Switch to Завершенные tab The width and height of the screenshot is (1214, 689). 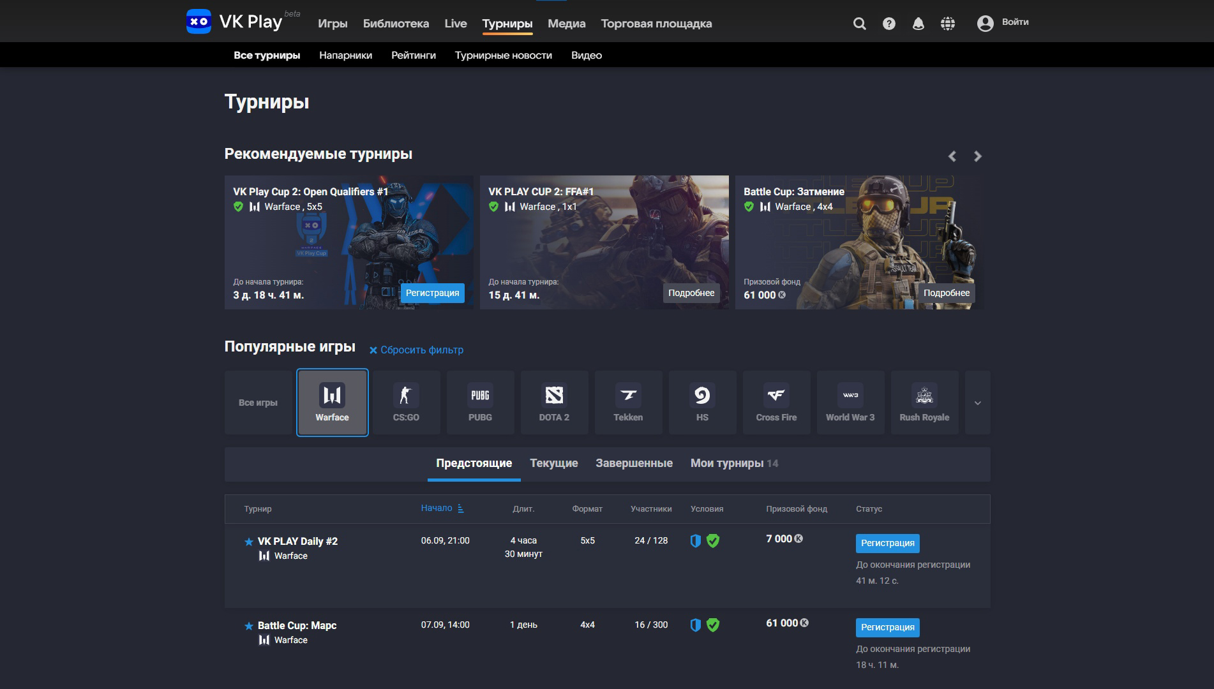634,463
